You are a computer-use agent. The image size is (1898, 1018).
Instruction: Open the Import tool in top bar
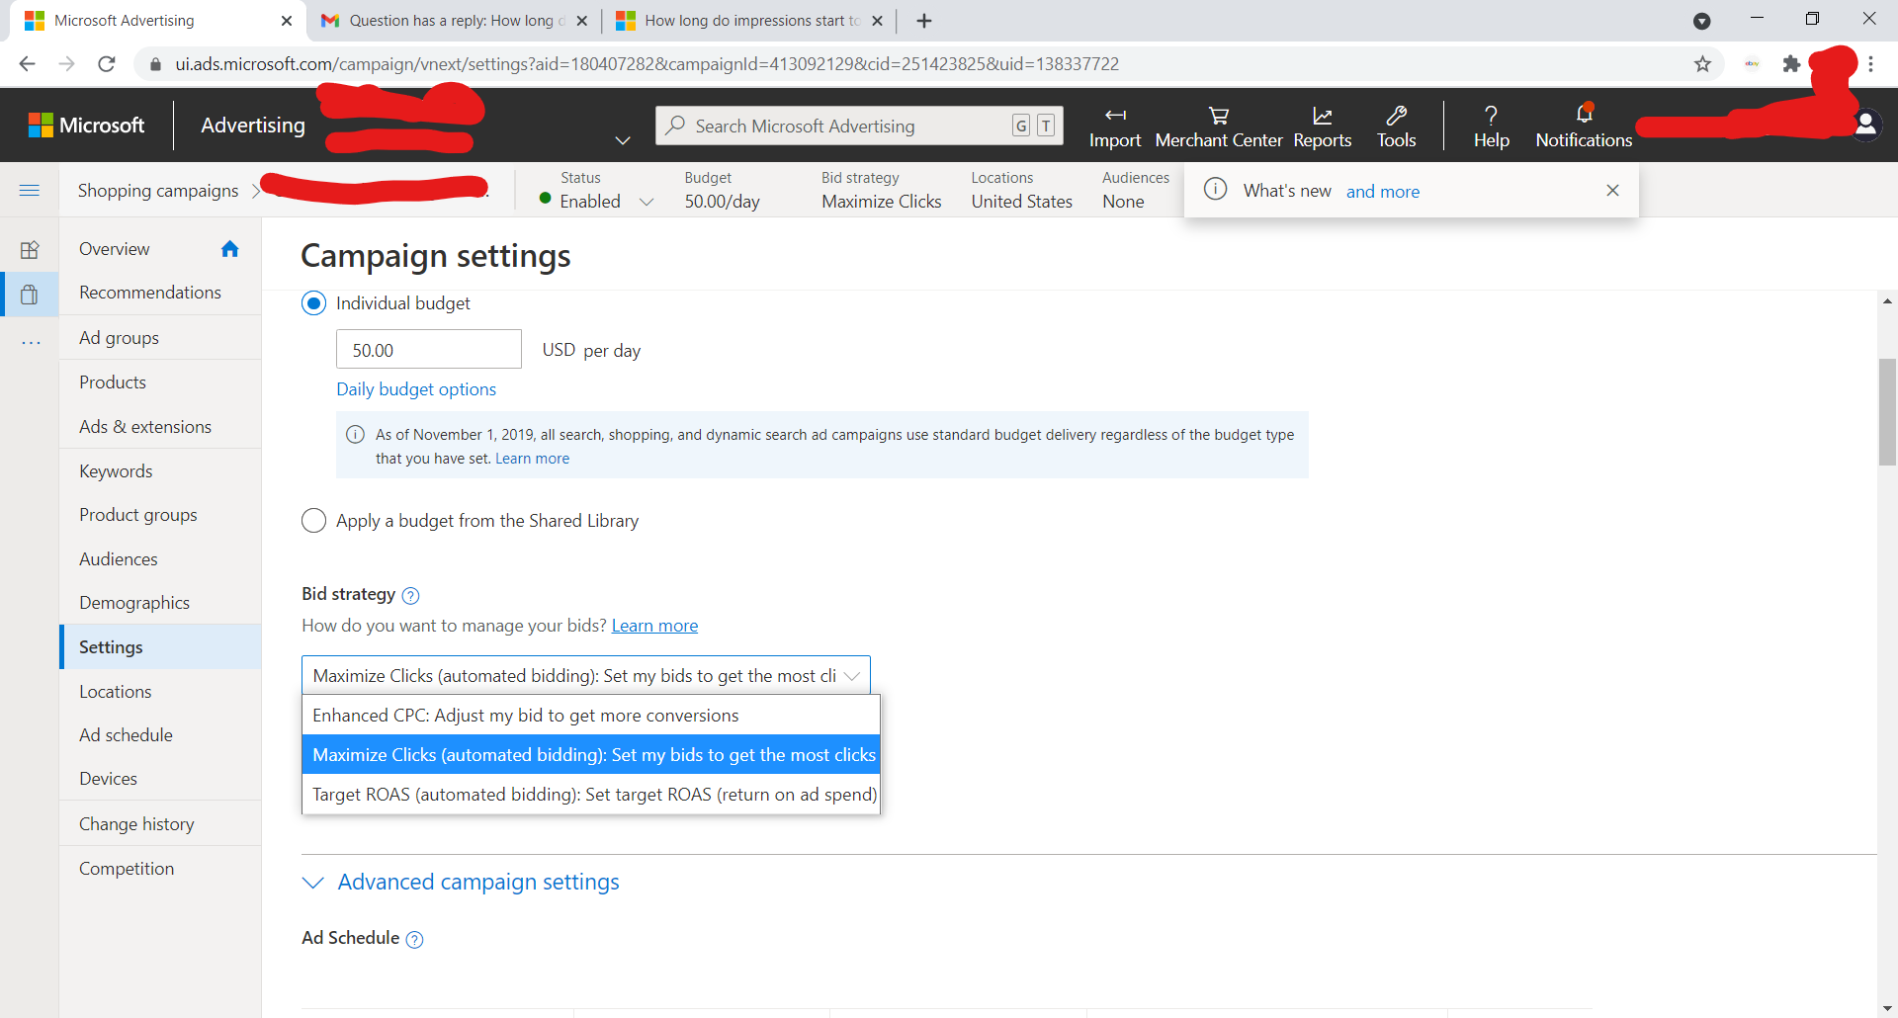tap(1115, 127)
